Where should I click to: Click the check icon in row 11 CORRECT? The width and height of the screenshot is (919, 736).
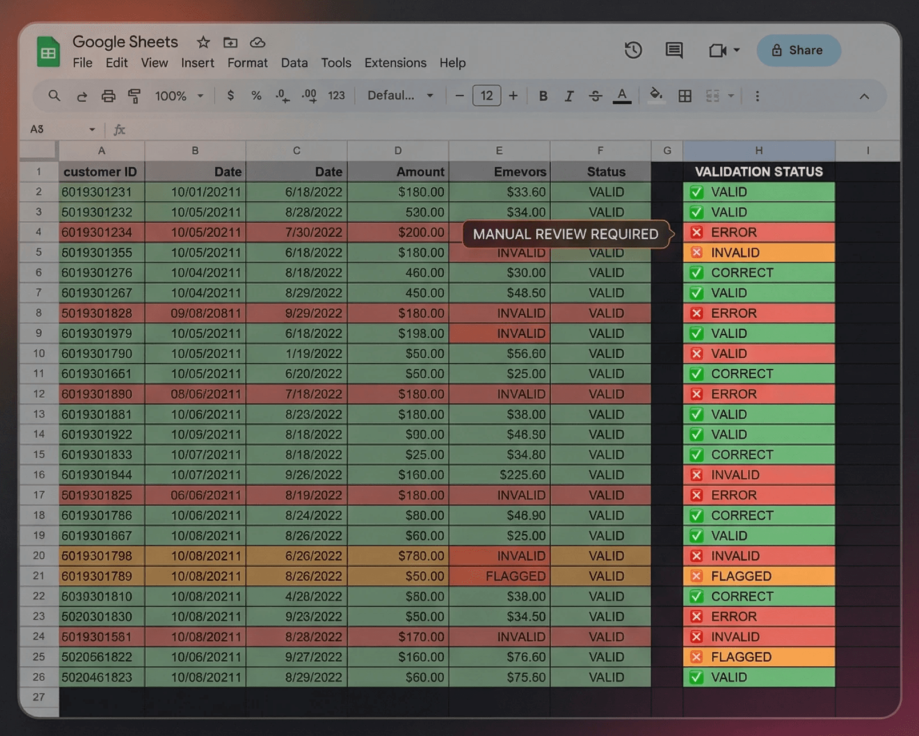696,374
